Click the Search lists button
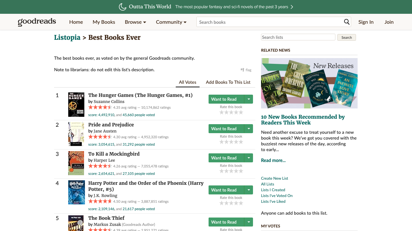The image size is (412, 231). tap(347, 37)
